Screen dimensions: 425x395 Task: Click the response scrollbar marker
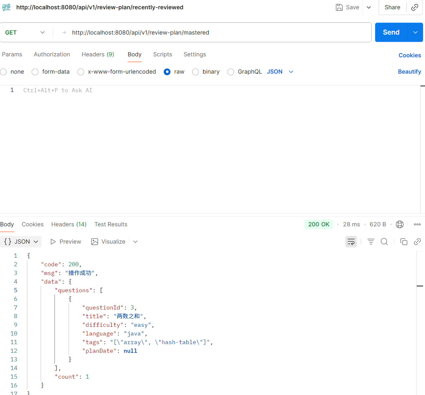click(420, 286)
